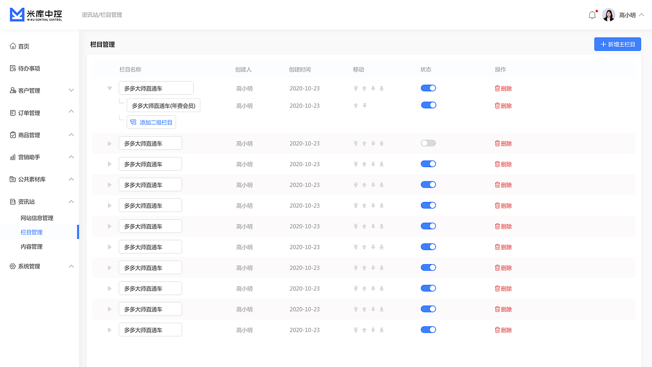The image size is (652, 367).
Task: Click the 高小明 user avatar
Action: (x=609, y=15)
